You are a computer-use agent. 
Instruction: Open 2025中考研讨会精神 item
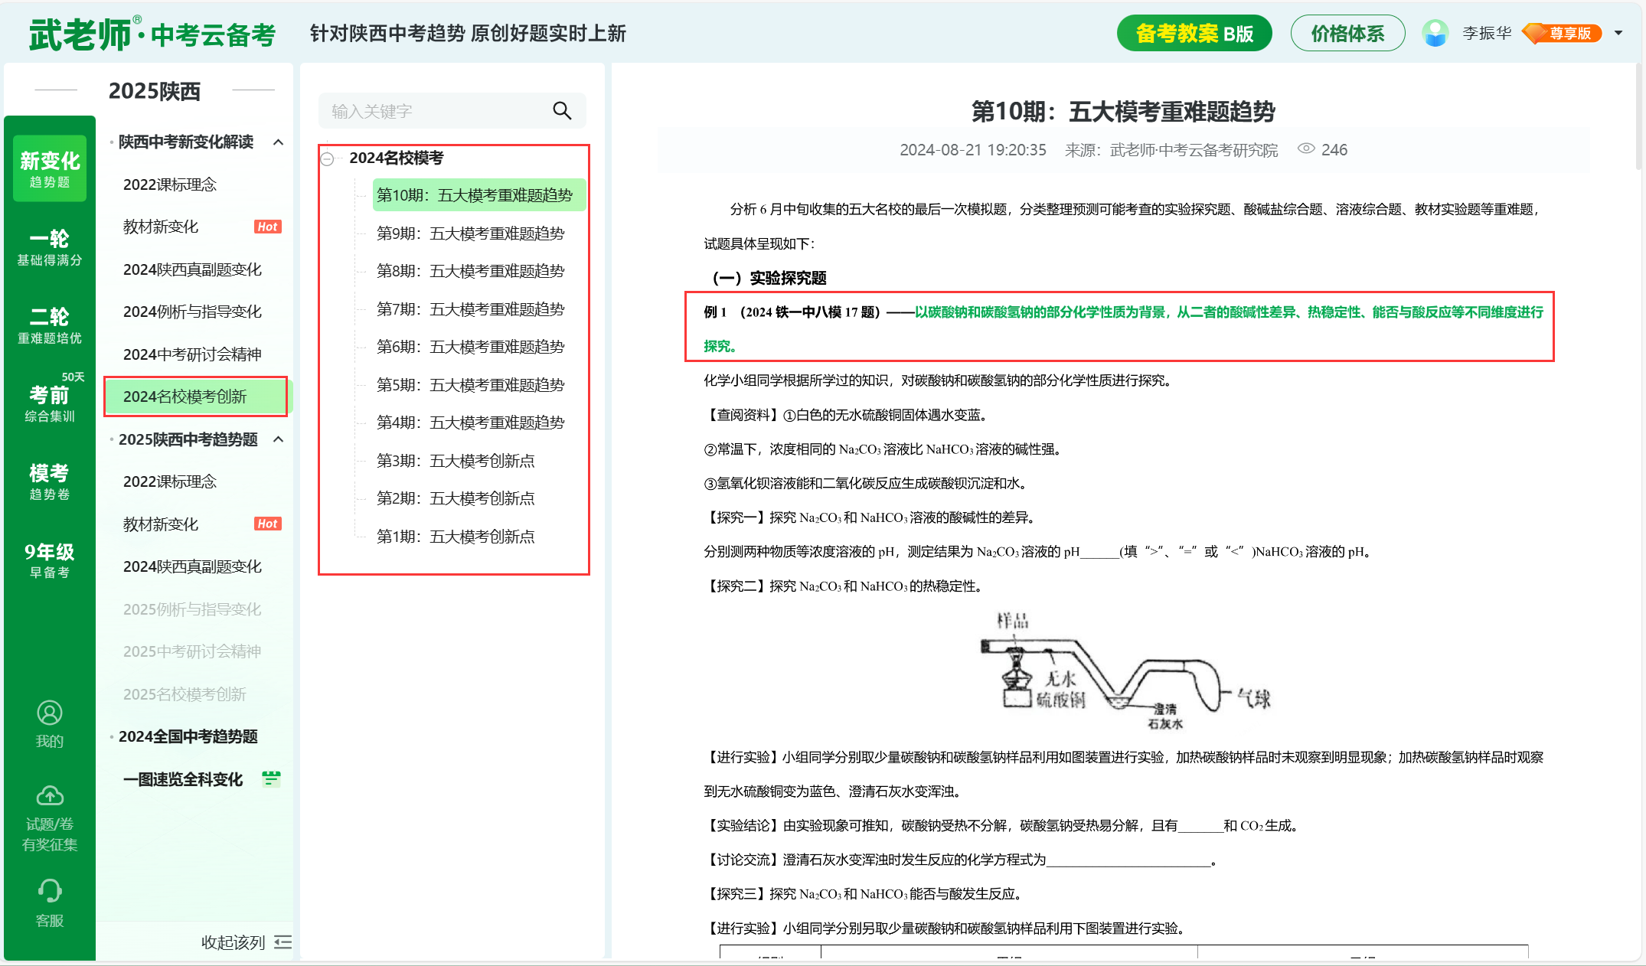[192, 651]
